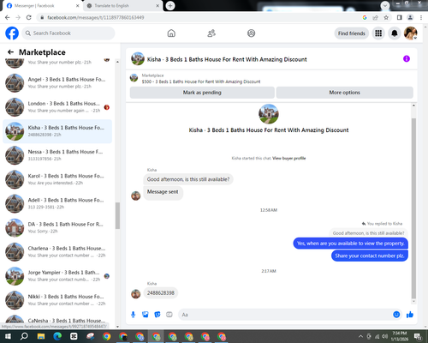Image resolution: width=428 pixels, height=343 pixels.
Task: Toggle the browser side panel icon
Action: (x=400, y=17)
